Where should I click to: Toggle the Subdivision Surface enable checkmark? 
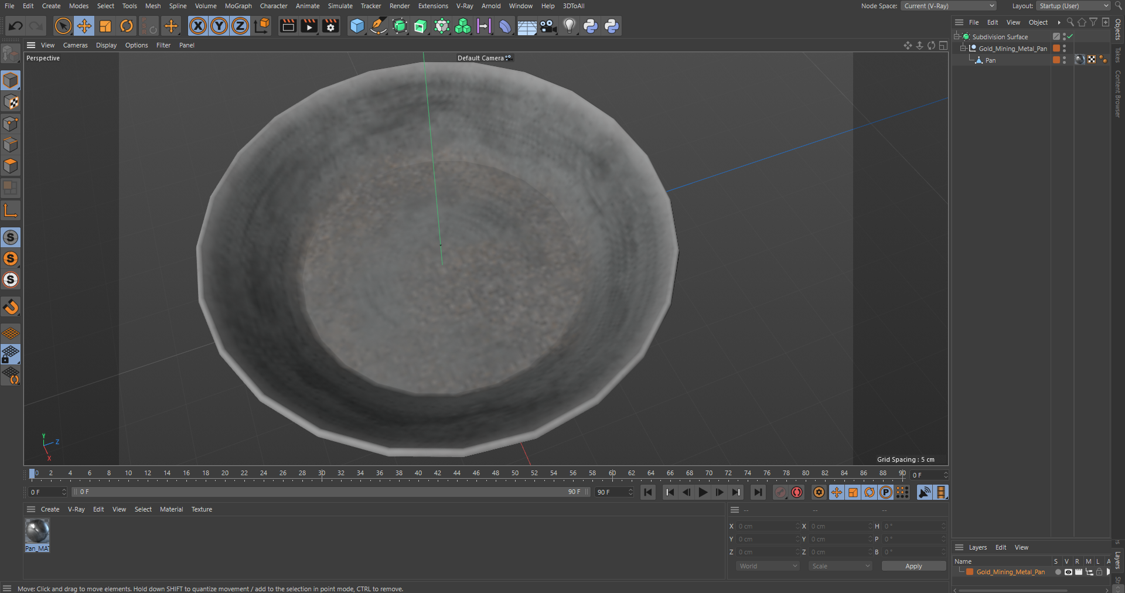click(1070, 36)
